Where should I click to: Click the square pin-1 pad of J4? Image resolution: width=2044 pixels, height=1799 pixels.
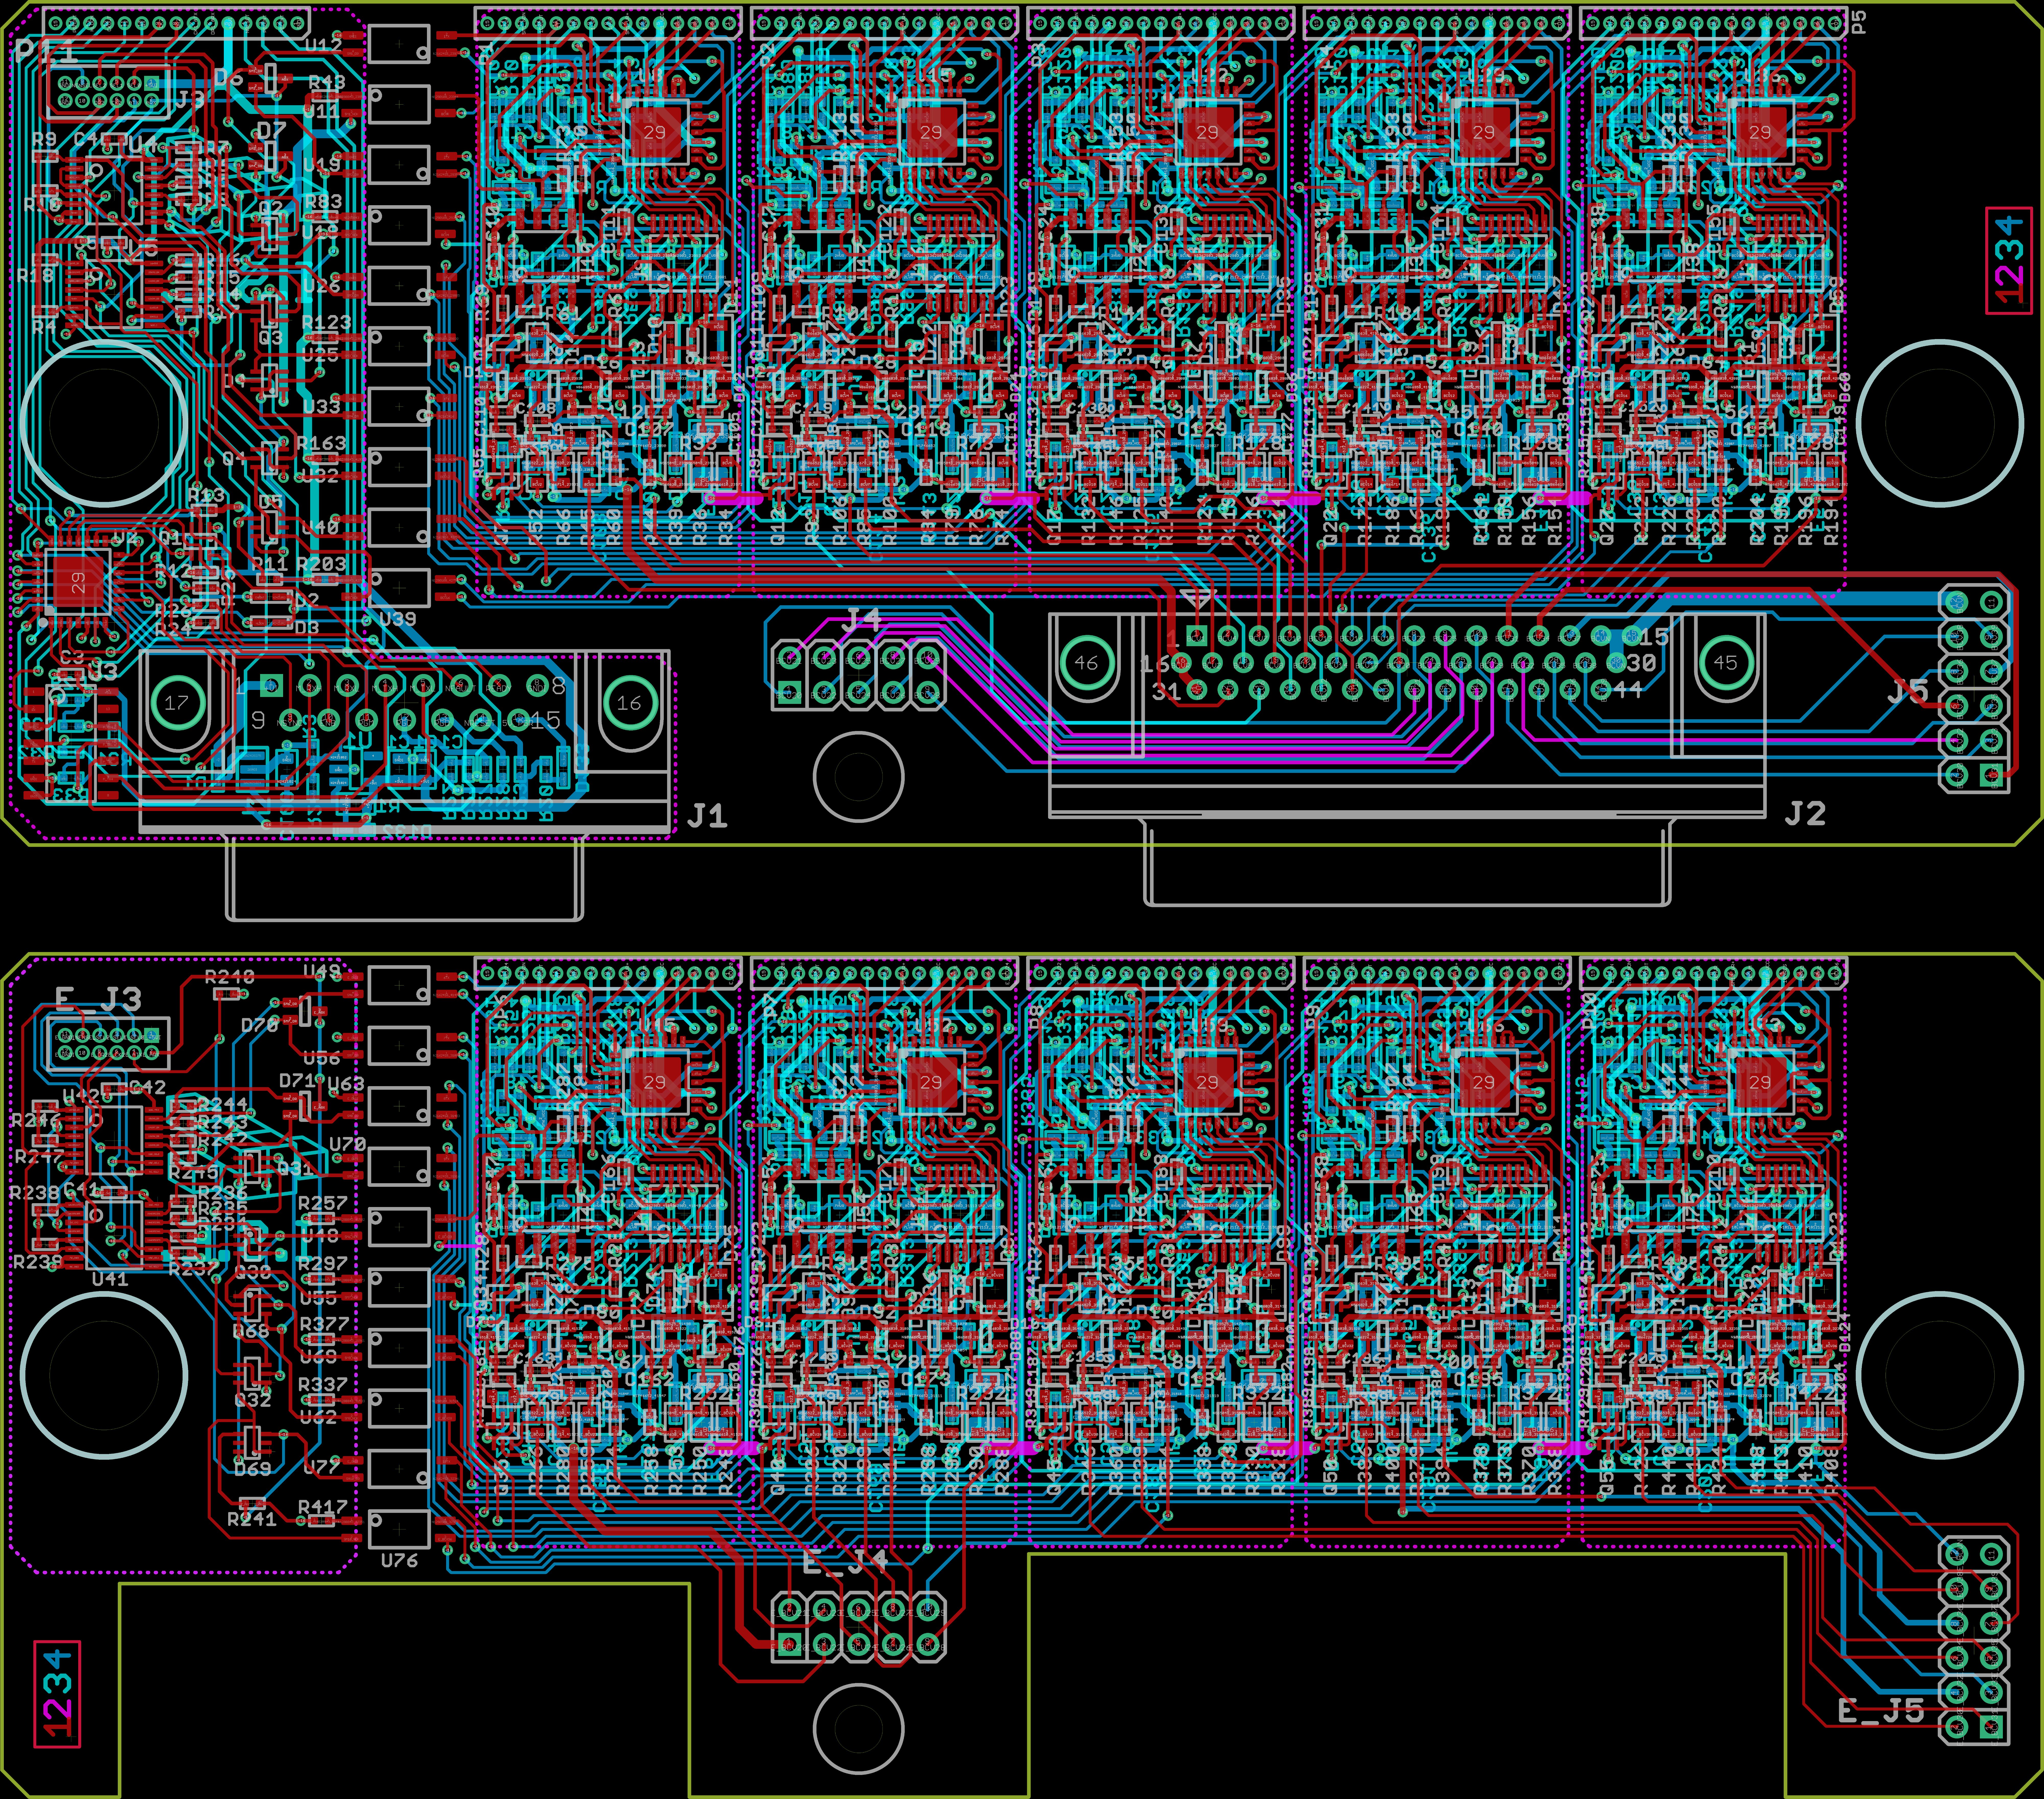coord(790,692)
